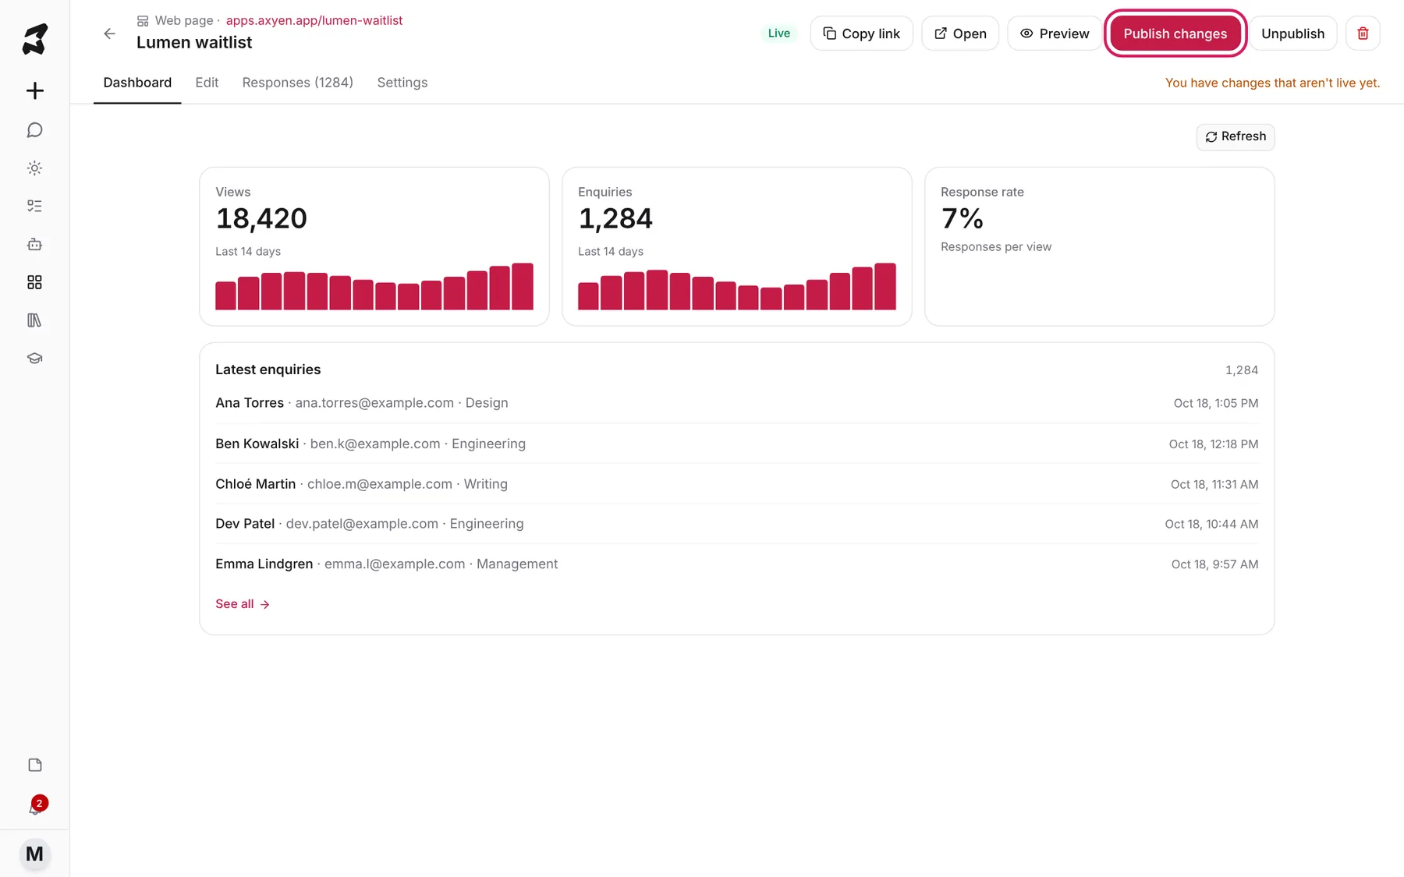Click the app logo in the sidebar

click(34, 39)
